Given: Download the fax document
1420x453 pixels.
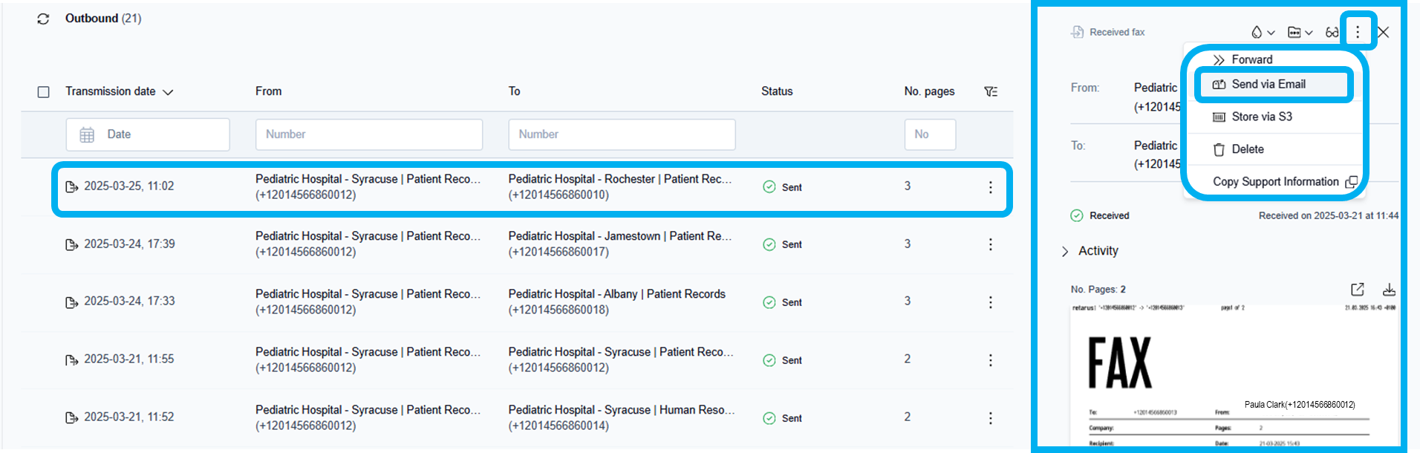Looking at the screenshot, I should [1389, 290].
